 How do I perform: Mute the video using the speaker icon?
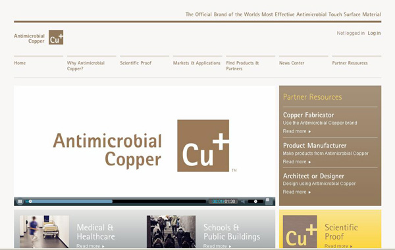[243, 201]
